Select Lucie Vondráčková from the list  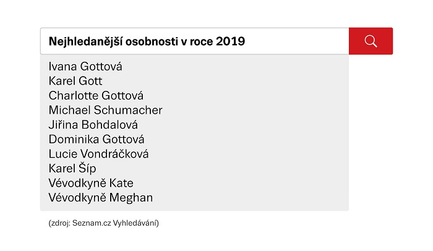click(98, 154)
